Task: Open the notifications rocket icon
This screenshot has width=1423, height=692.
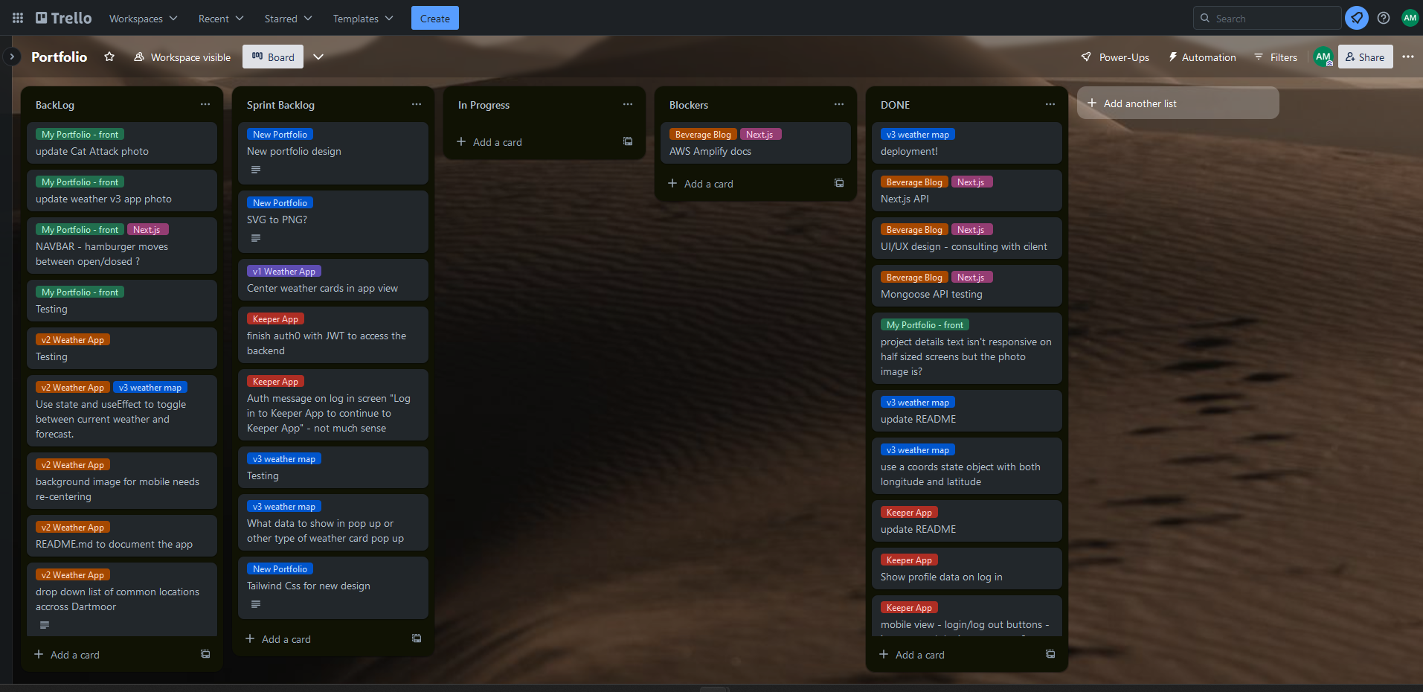Action: click(x=1357, y=18)
